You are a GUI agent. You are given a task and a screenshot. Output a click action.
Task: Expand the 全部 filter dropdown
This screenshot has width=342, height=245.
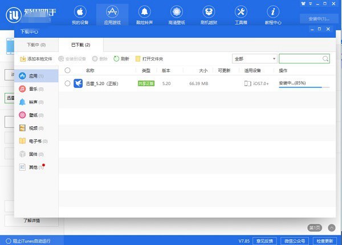[255, 59]
